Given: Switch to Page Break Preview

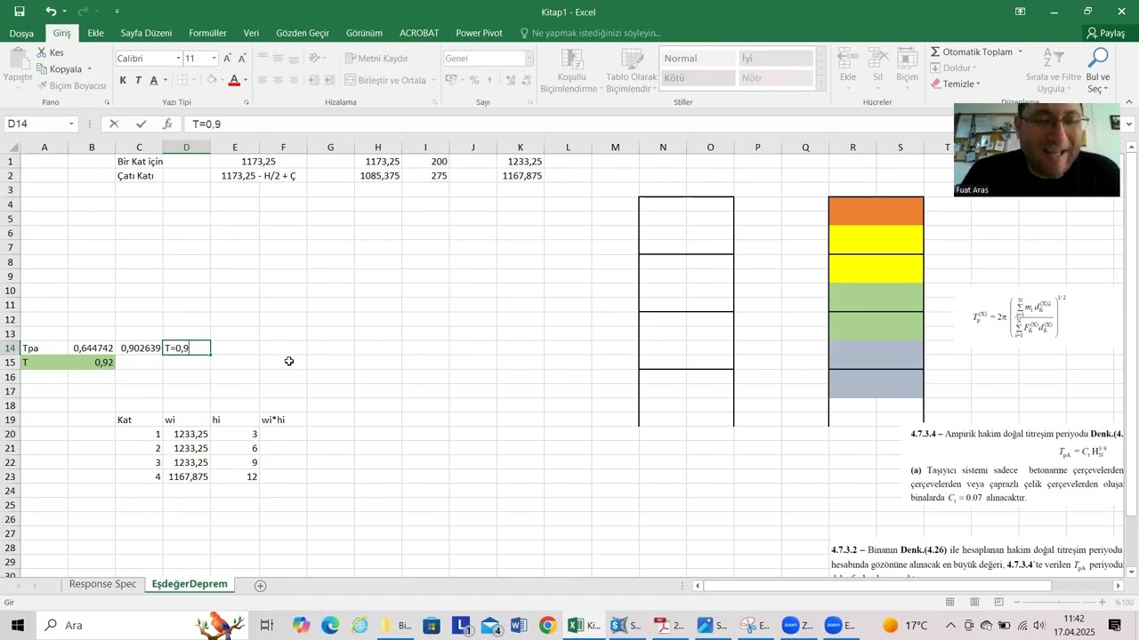Looking at the screenshot, I should tap(999, 603).
